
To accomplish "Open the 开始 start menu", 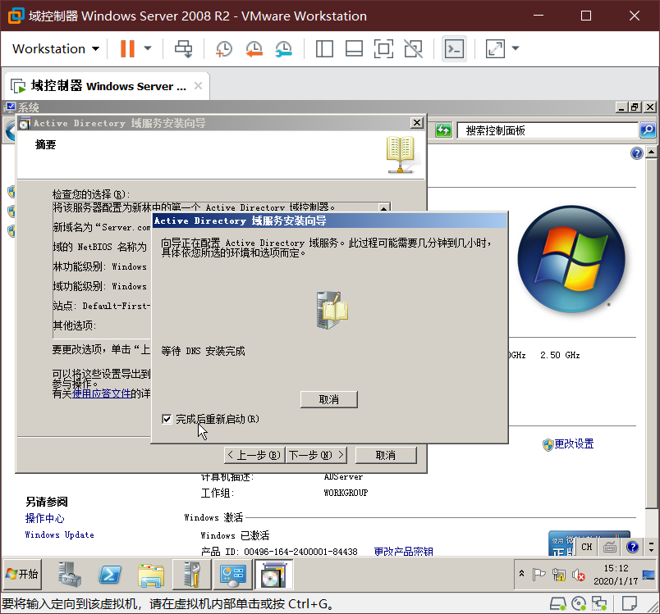I will pos(22,574).
